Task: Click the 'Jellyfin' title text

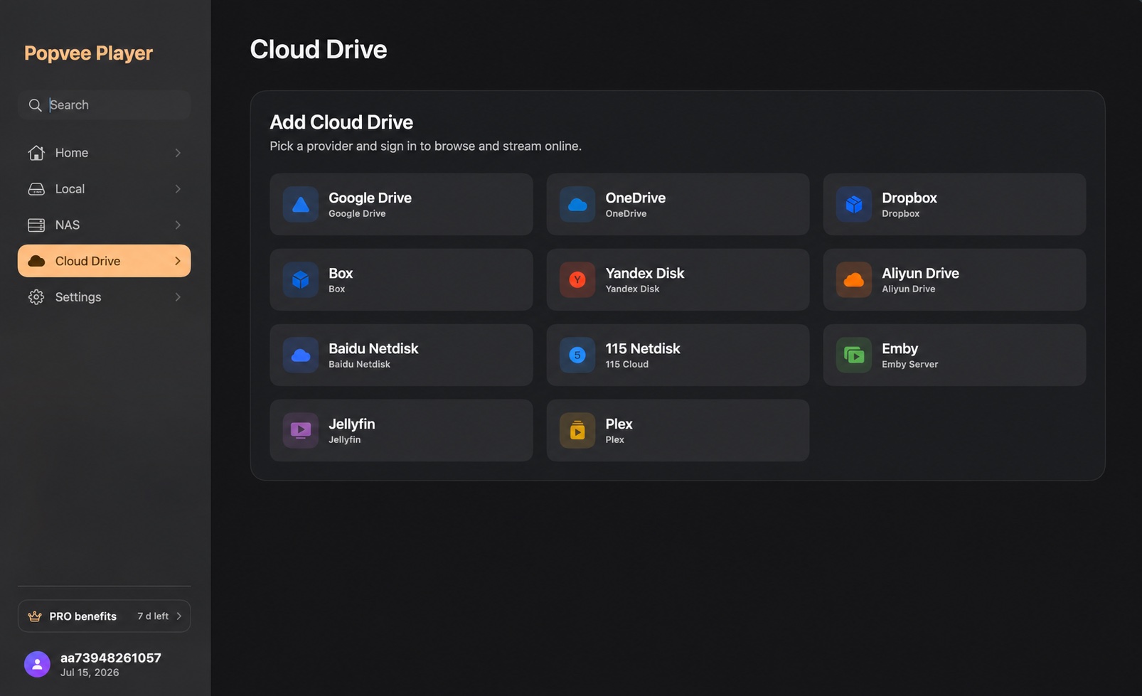Action: tap(351, 424)
